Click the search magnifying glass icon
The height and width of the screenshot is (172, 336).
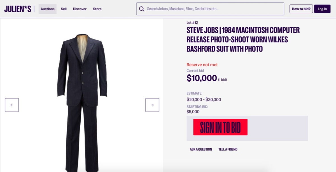click(x=142, y=9)
